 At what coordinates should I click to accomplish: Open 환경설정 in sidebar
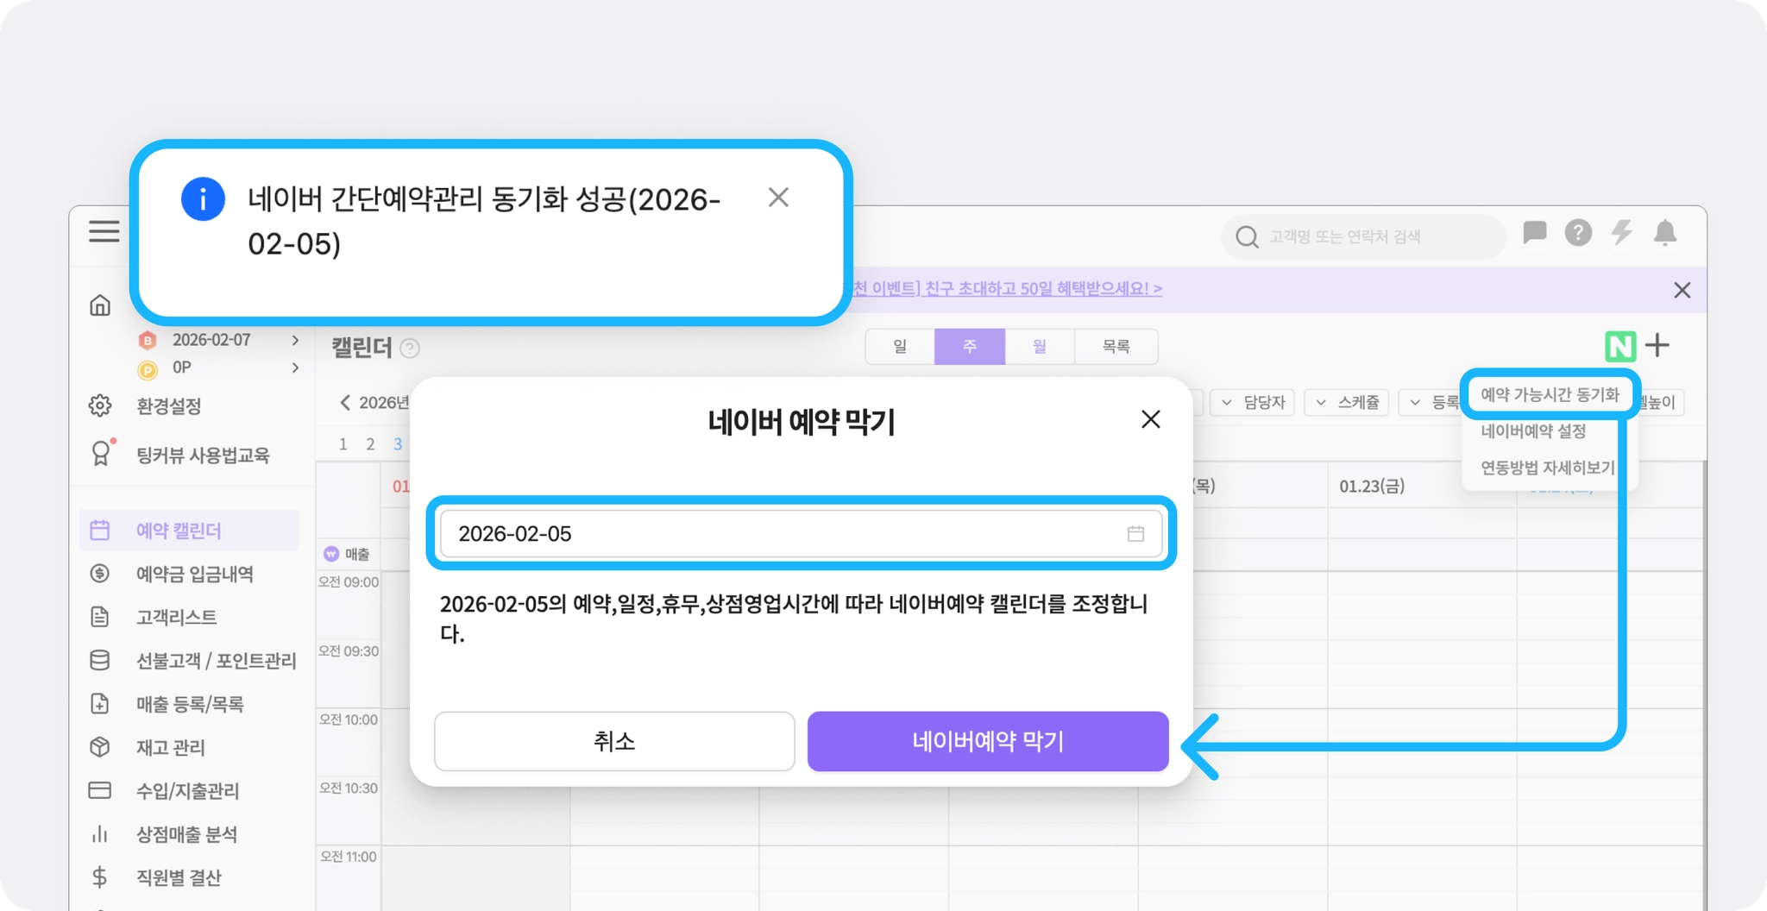click(x=168, y=406)
